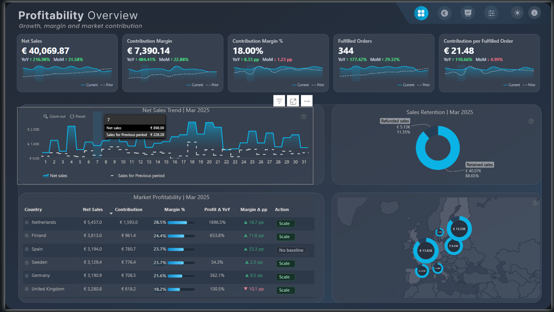
Task: Open help icon on the map visual
Action: (x=535, y=203)
